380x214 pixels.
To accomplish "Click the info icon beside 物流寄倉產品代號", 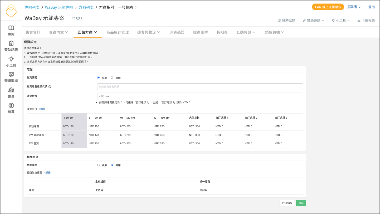I will [50, 86].
